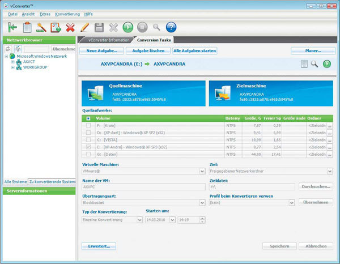340x264 pixels.
Task: Click the pencil edit icon in toolbar
Action: tap(84, 27)
